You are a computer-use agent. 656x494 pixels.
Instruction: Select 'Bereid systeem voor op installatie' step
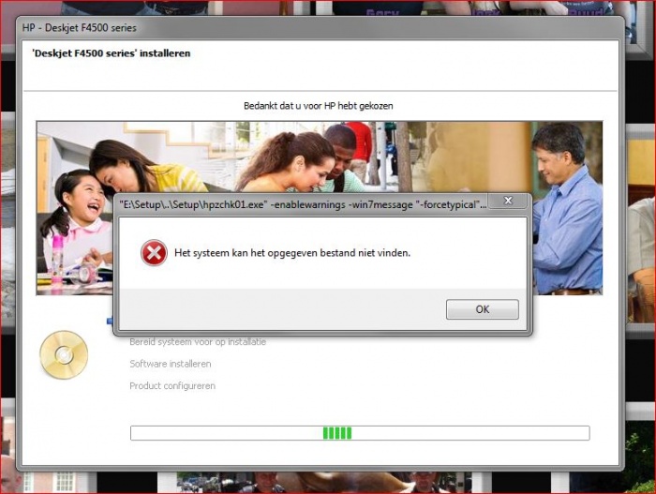coord(198,341)
